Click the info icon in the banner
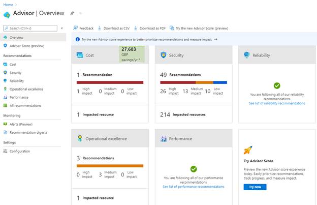The height and width of the screenshot is (205, 317). [x=78, y=39]
